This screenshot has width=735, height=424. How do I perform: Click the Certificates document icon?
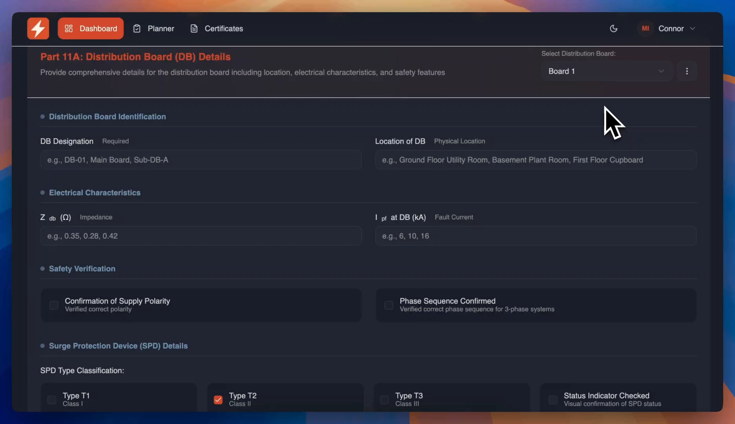point(194,28)
